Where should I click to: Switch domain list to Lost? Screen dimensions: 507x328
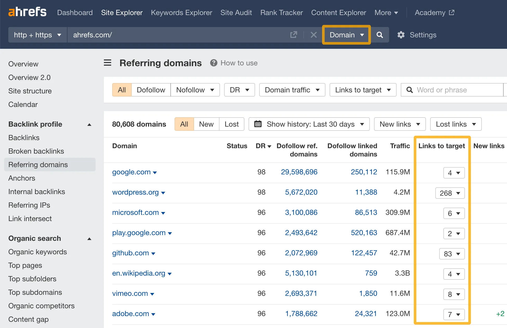[x=231, y=124]
